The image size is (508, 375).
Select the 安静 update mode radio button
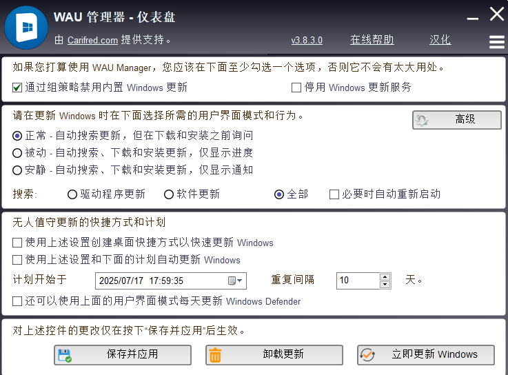click(x=17, y=170)
